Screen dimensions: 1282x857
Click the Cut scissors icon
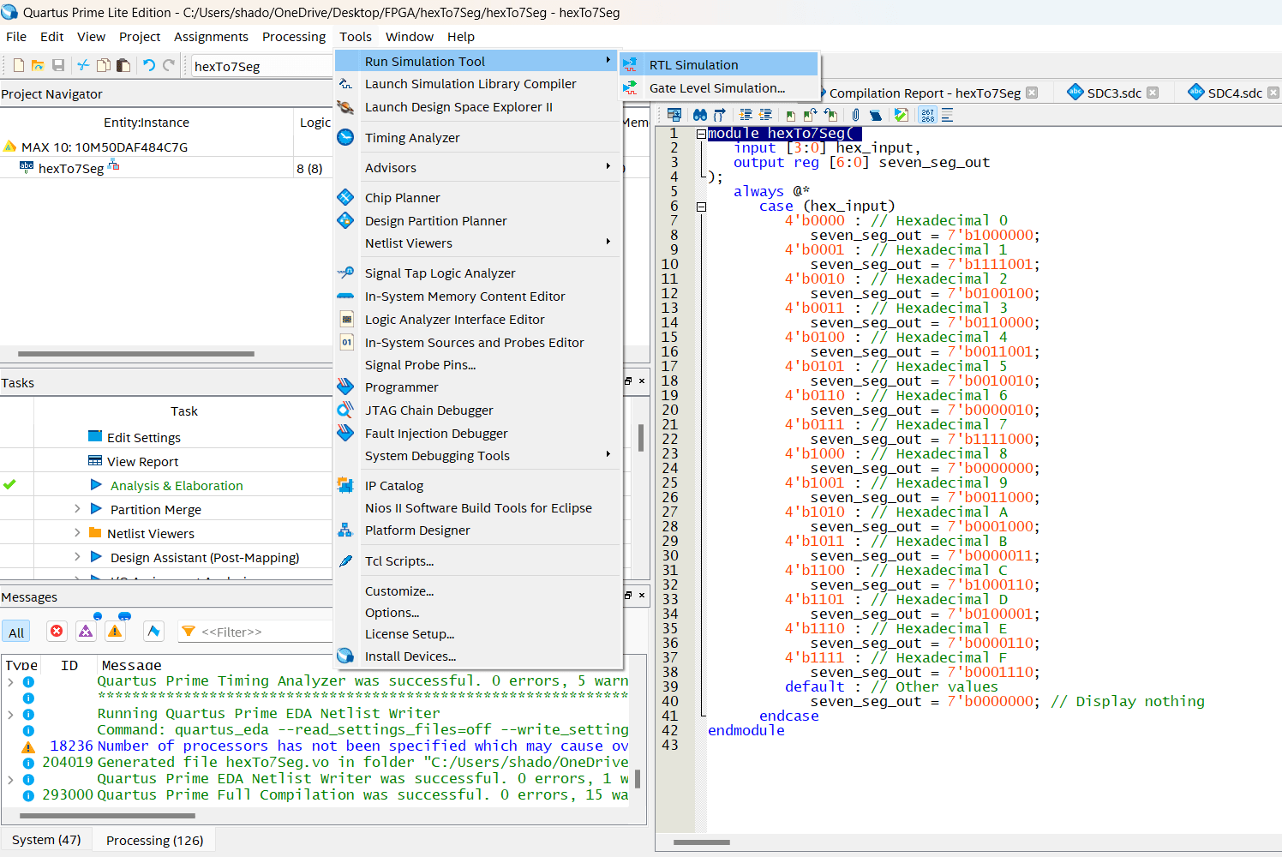pyautogui.click(x=83, y=65)
